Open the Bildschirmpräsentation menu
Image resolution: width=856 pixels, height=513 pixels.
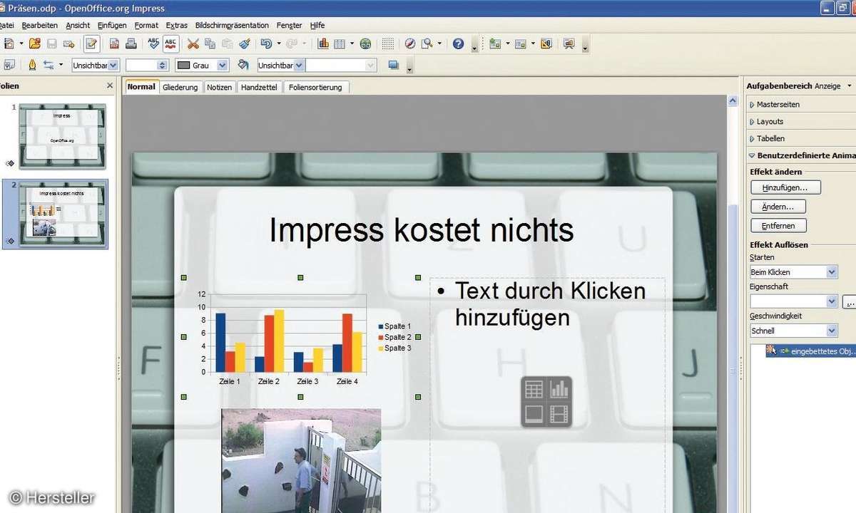[x=232, y=26]
